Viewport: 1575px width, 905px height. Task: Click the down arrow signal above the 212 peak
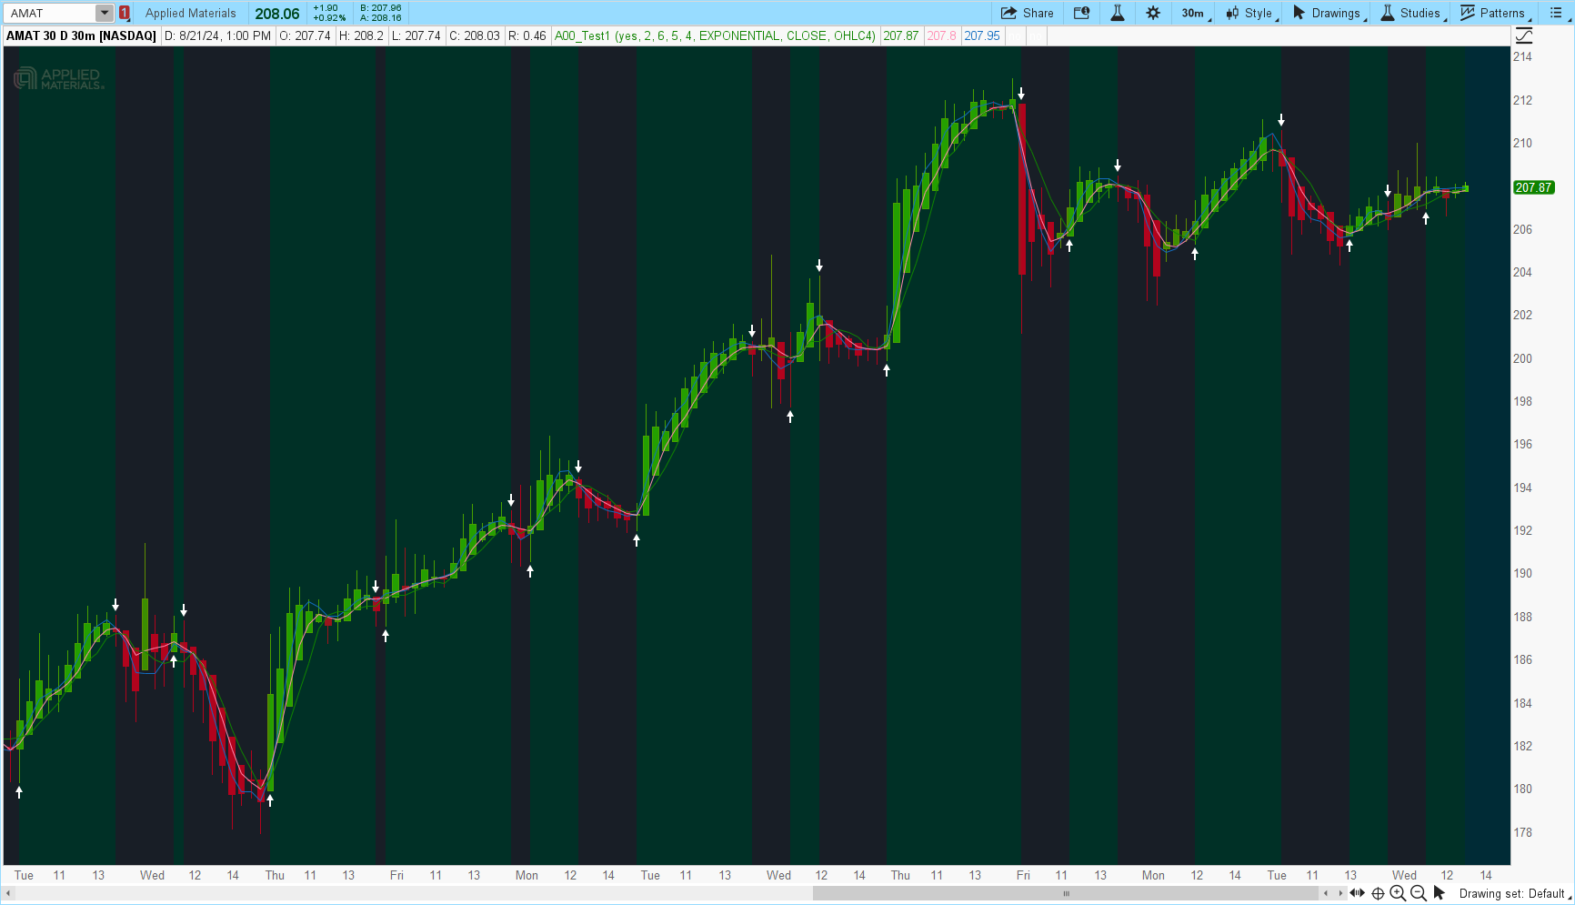pyautogui.click(x=1021, y=94)
